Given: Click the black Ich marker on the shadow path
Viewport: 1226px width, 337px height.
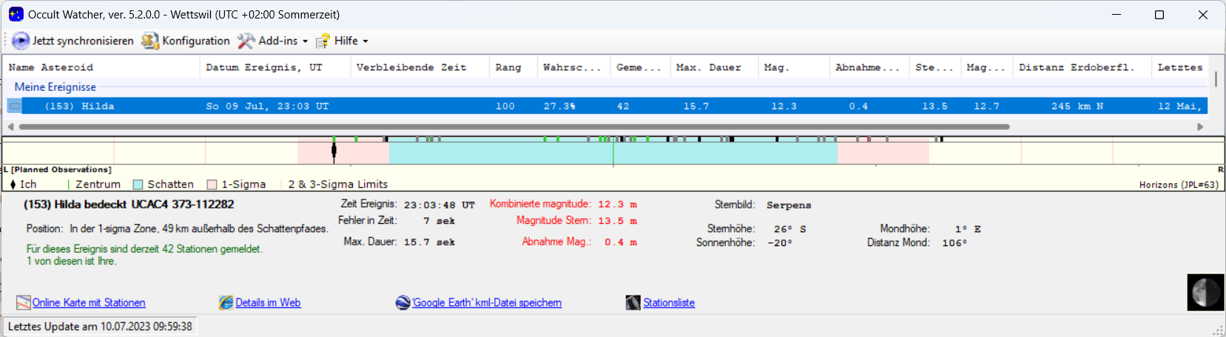Looking at the screenshot, I should pyautogui.click(x=334, y=151).
